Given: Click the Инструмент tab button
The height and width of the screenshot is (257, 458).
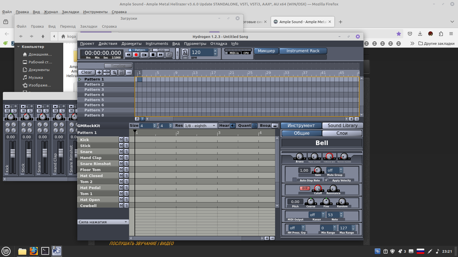Looking at the screenshot, I should [301, 126].
